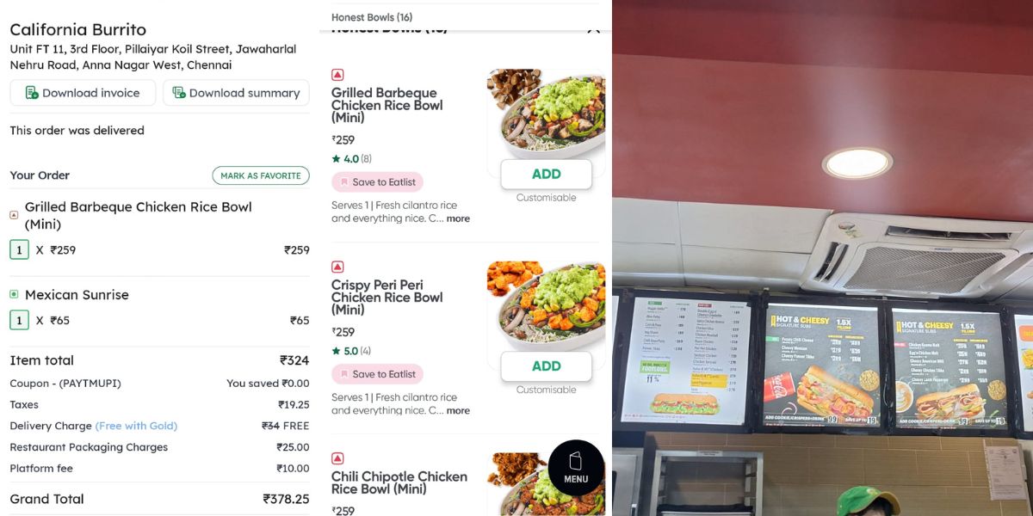The image size is (1033, 516).
Task: Open the 'Free with Gold' link
Action: click(x=136, y=426)
